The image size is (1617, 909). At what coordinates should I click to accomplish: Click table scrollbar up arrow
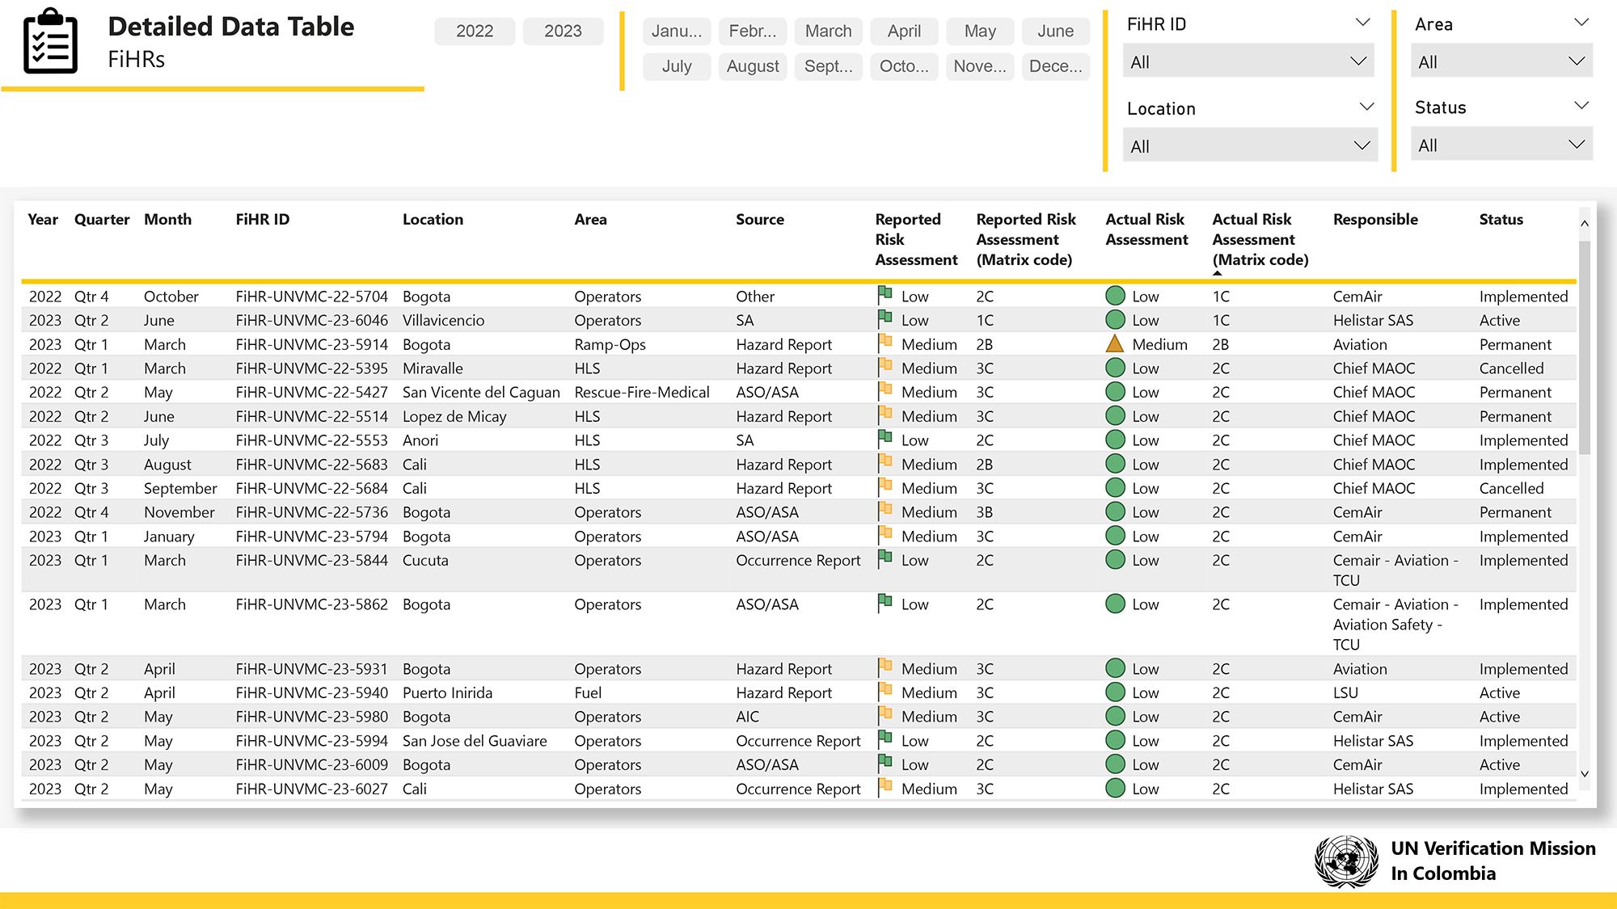point(1585,223)
